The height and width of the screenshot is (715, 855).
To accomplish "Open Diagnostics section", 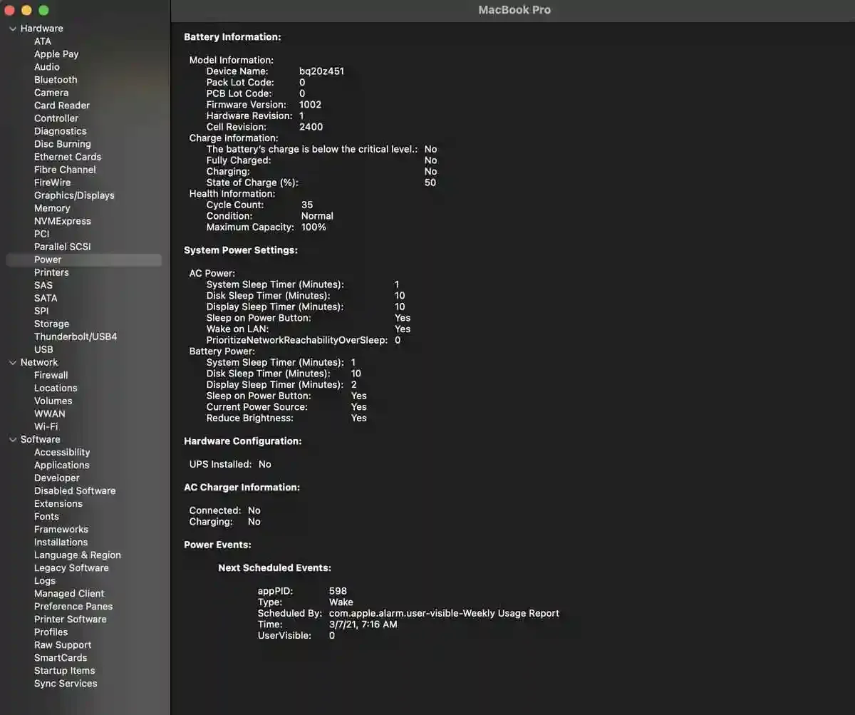I will (x=61, y=131).
